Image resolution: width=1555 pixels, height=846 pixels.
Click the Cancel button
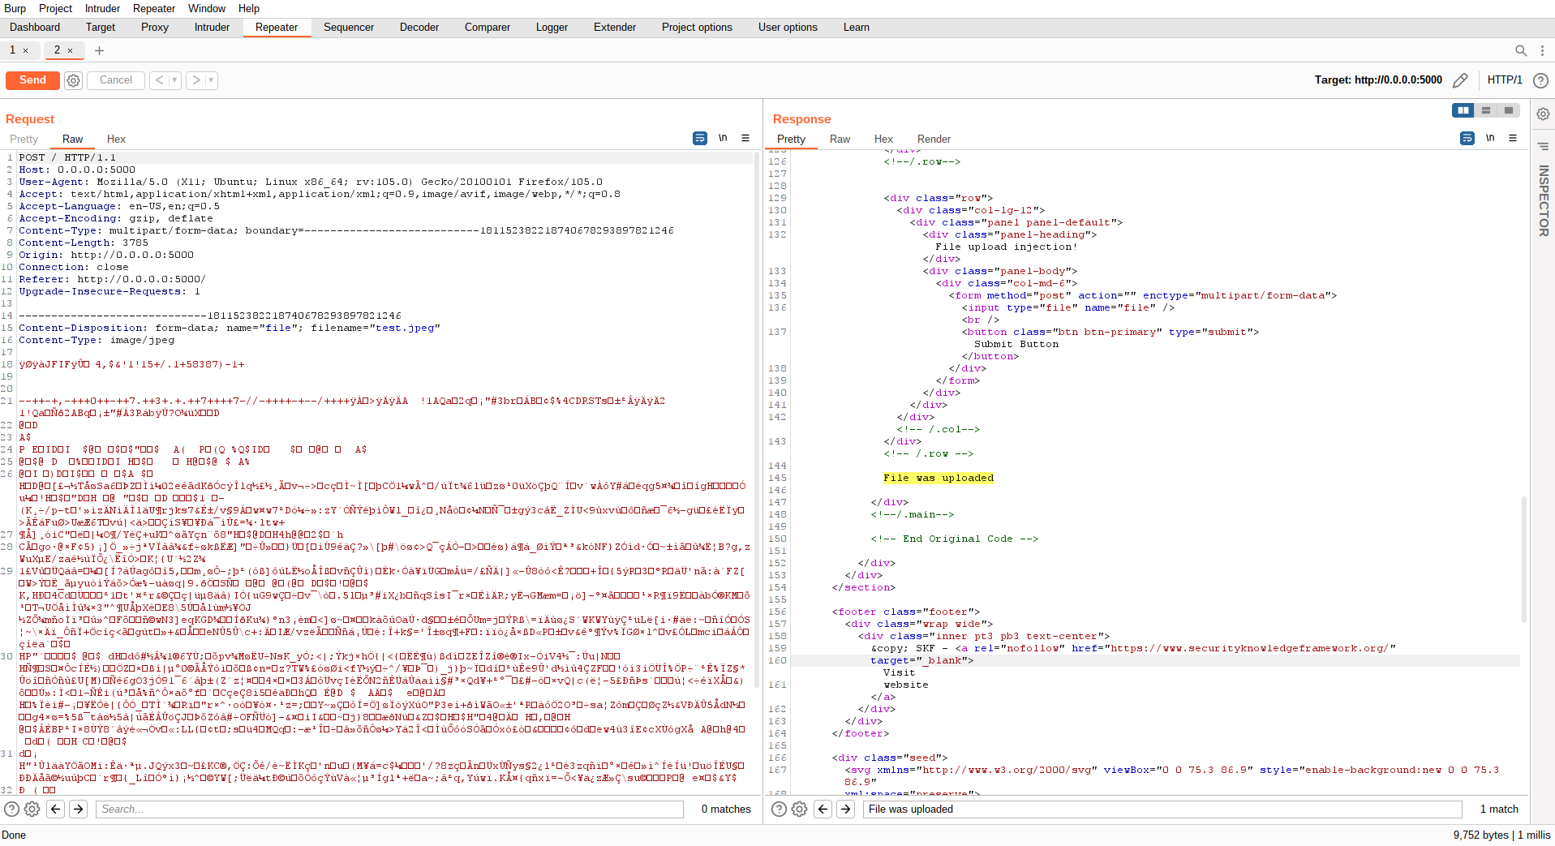pyautogui.click(x=115, y=80)
